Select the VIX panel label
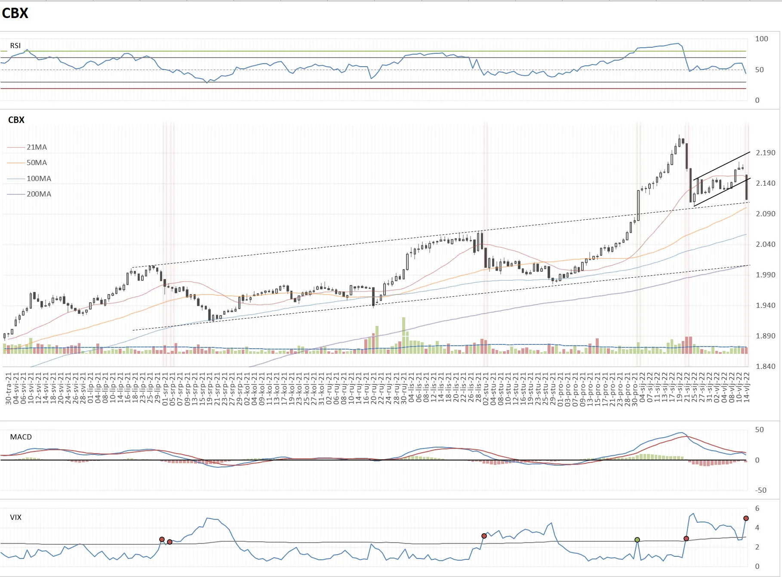The width and height of the screenshot is (782, 577). pos(16,517)
